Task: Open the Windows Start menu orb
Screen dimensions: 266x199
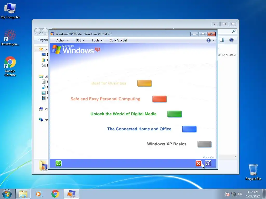Action: [7, 194]
